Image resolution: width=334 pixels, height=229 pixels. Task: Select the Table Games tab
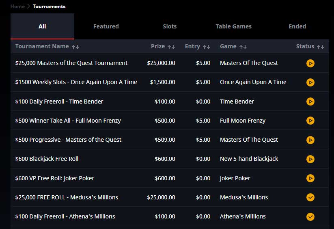click(x=233, y=26)
